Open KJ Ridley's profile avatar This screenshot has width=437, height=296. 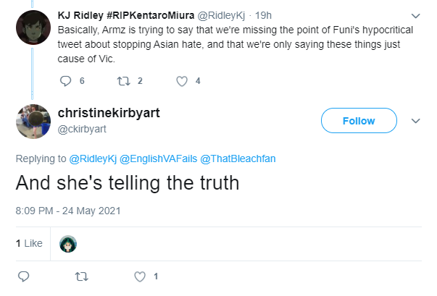pos(33,28)
